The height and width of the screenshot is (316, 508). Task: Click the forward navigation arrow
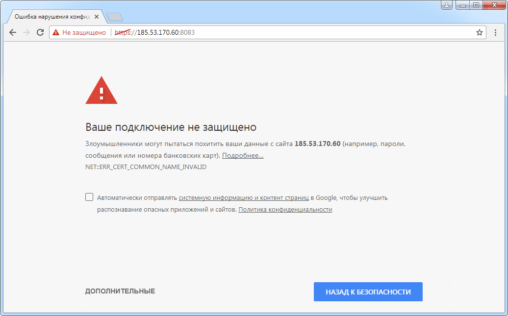[x=26, y=32]
